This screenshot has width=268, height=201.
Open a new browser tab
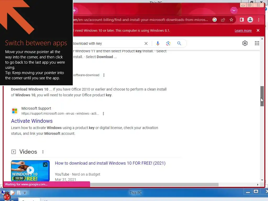(x=75, y=10)
